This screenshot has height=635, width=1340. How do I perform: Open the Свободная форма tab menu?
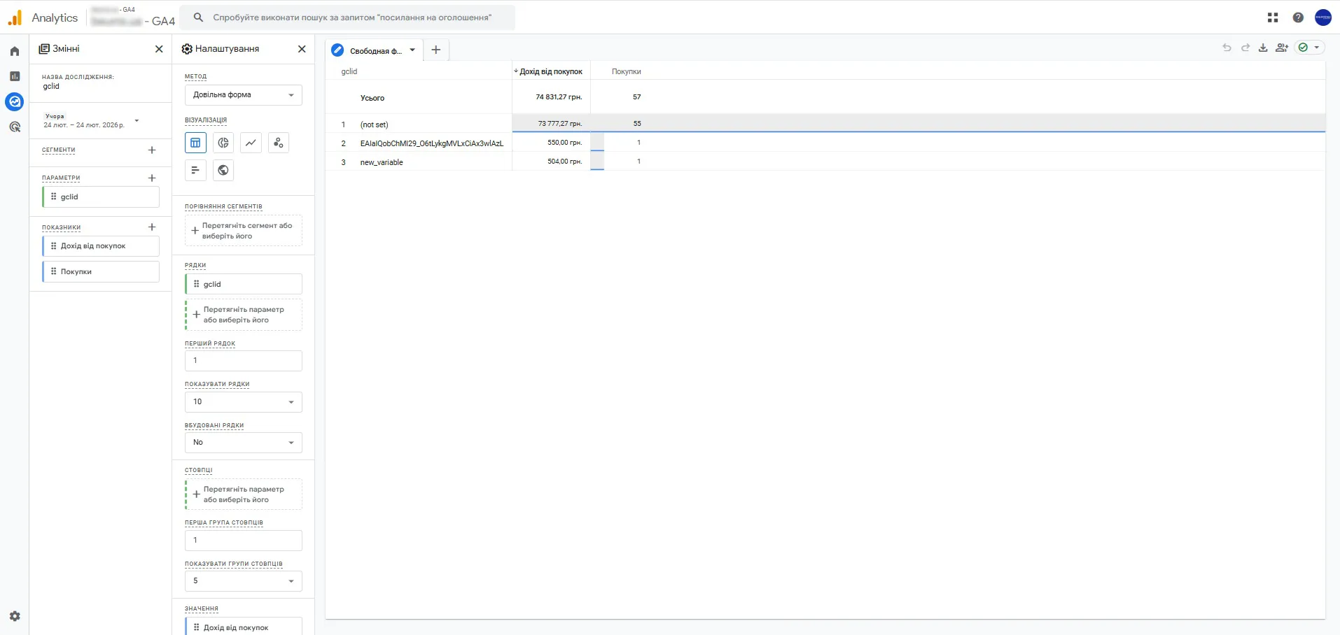click(x=412, y=50)
